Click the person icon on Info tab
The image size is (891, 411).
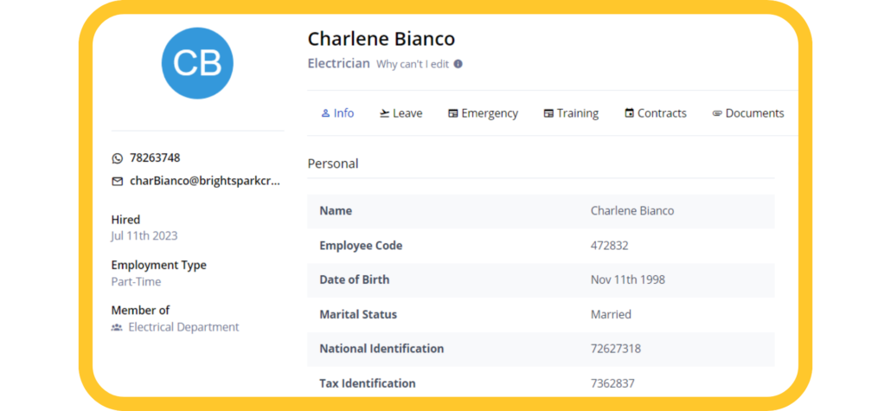click(x=325, y=113)
